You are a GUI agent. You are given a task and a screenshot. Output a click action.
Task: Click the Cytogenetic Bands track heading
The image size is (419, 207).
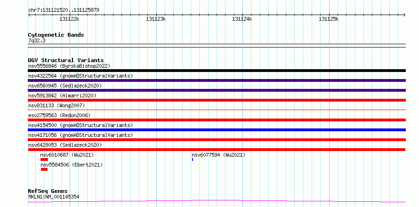pos(56,35)
